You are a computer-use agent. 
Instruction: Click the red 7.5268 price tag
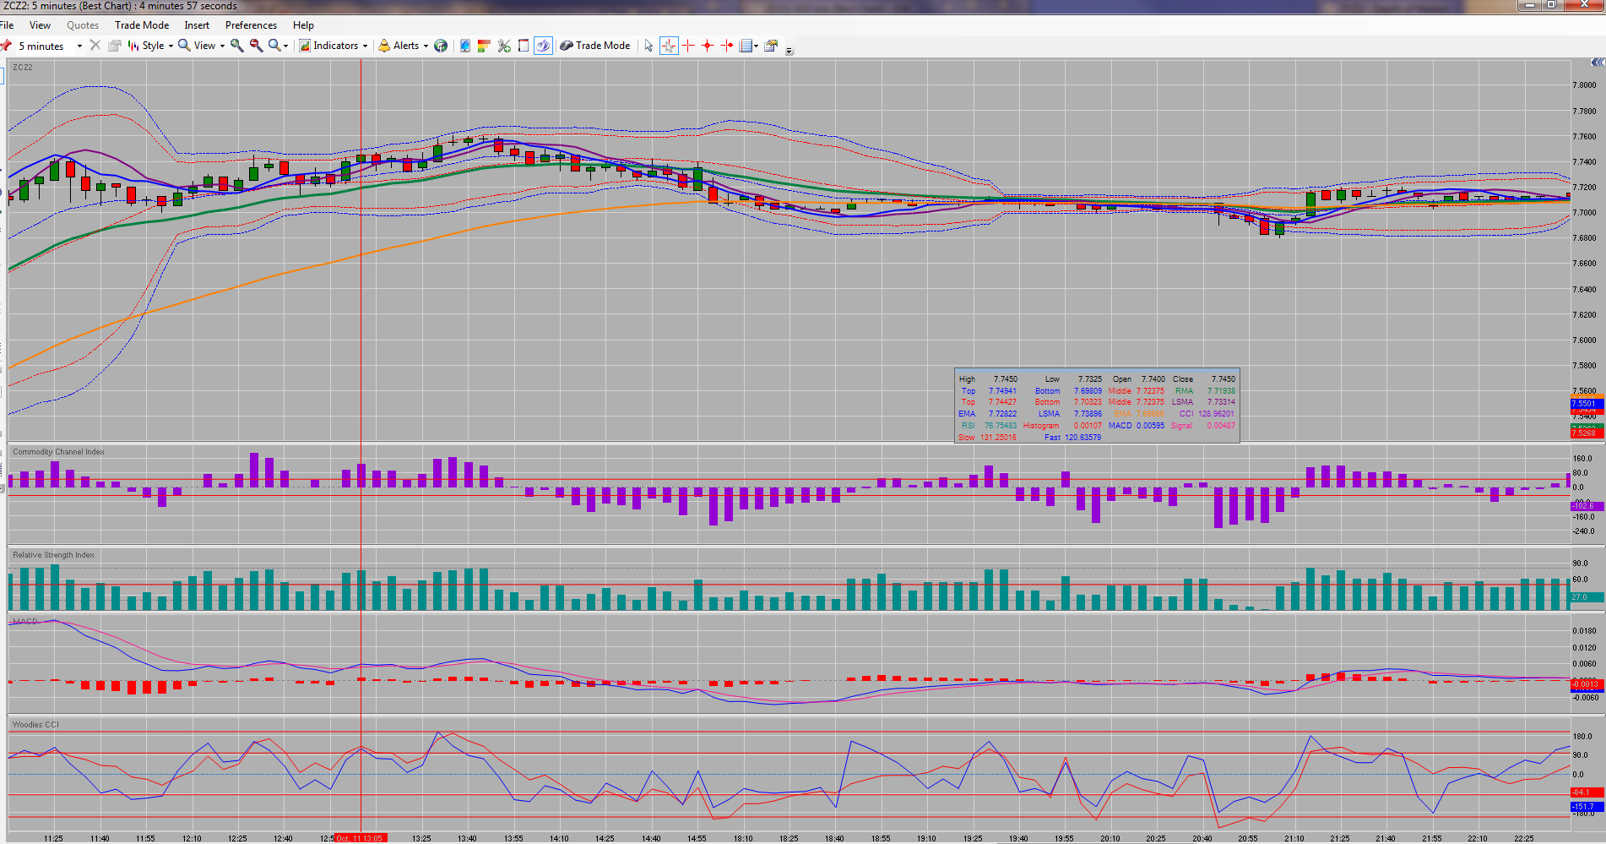point(1587,433)
